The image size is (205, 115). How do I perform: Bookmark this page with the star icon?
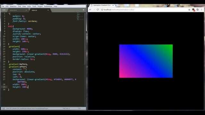[189, 10]
